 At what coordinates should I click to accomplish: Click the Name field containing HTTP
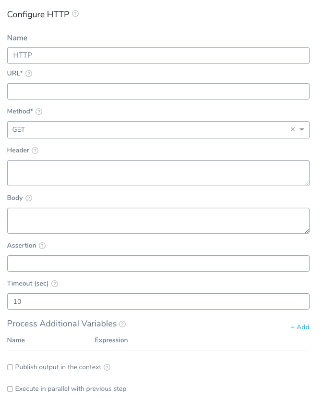pos(158,56)
